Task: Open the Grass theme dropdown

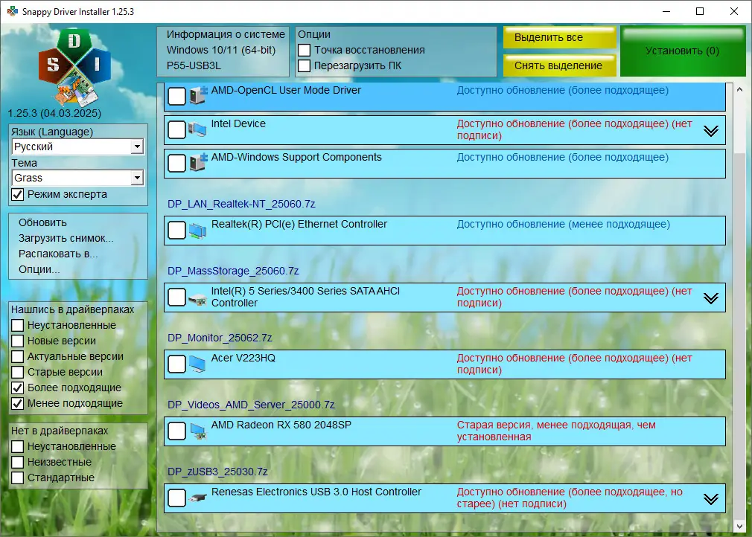Action: (77, 178)
